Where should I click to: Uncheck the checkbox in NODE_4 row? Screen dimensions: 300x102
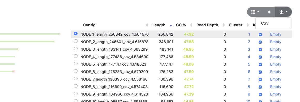[x=260, y=57]
